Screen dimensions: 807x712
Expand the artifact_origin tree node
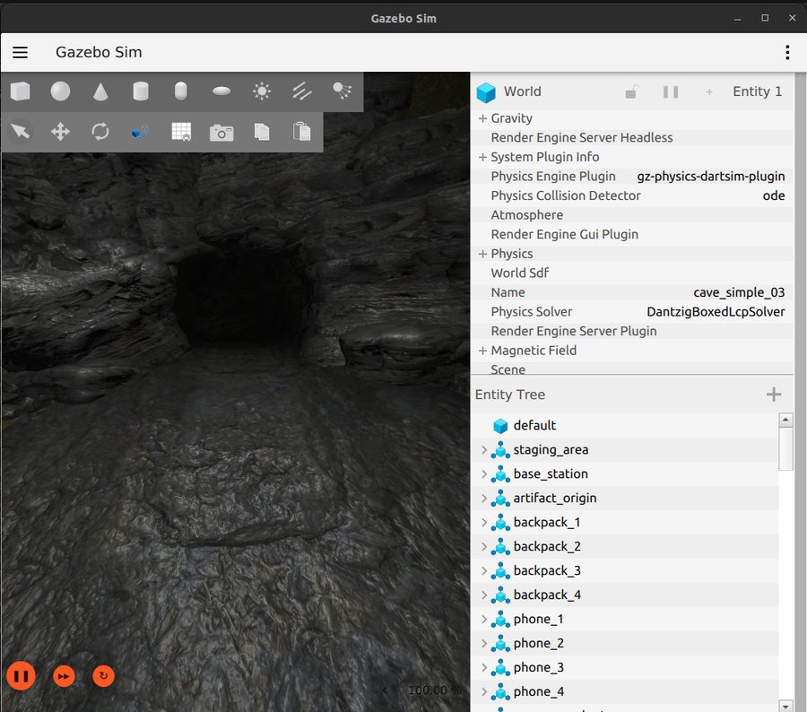point(484,498)
